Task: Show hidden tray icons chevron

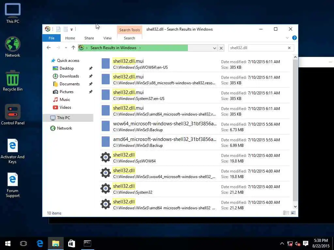Action: (x=282, y=243)
